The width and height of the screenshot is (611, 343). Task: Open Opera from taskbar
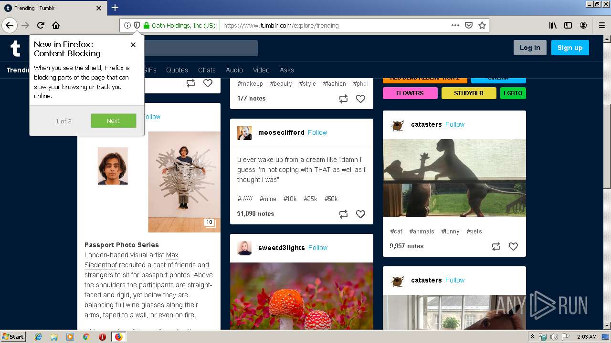coord(102,337)
